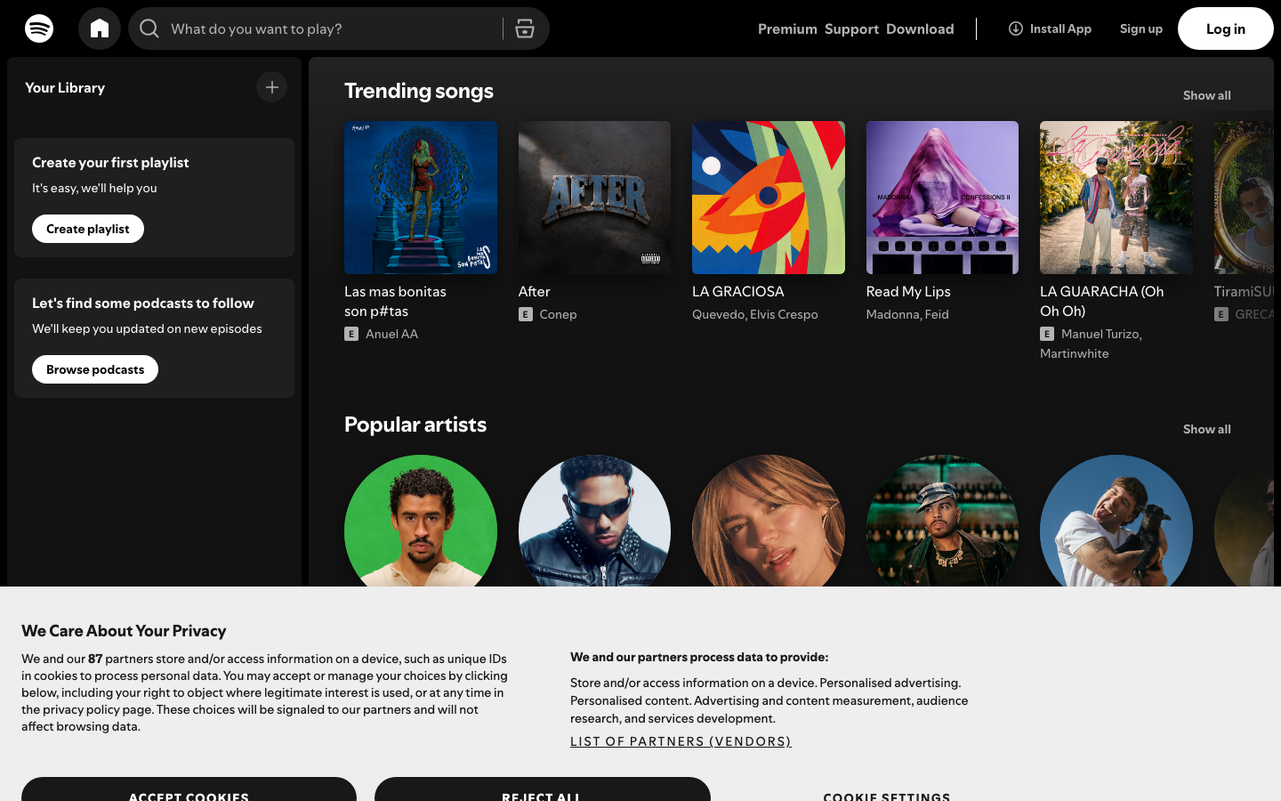
Task: Open LIST OF PARTNERS (VENDORS) link
Action: point(681,741)
